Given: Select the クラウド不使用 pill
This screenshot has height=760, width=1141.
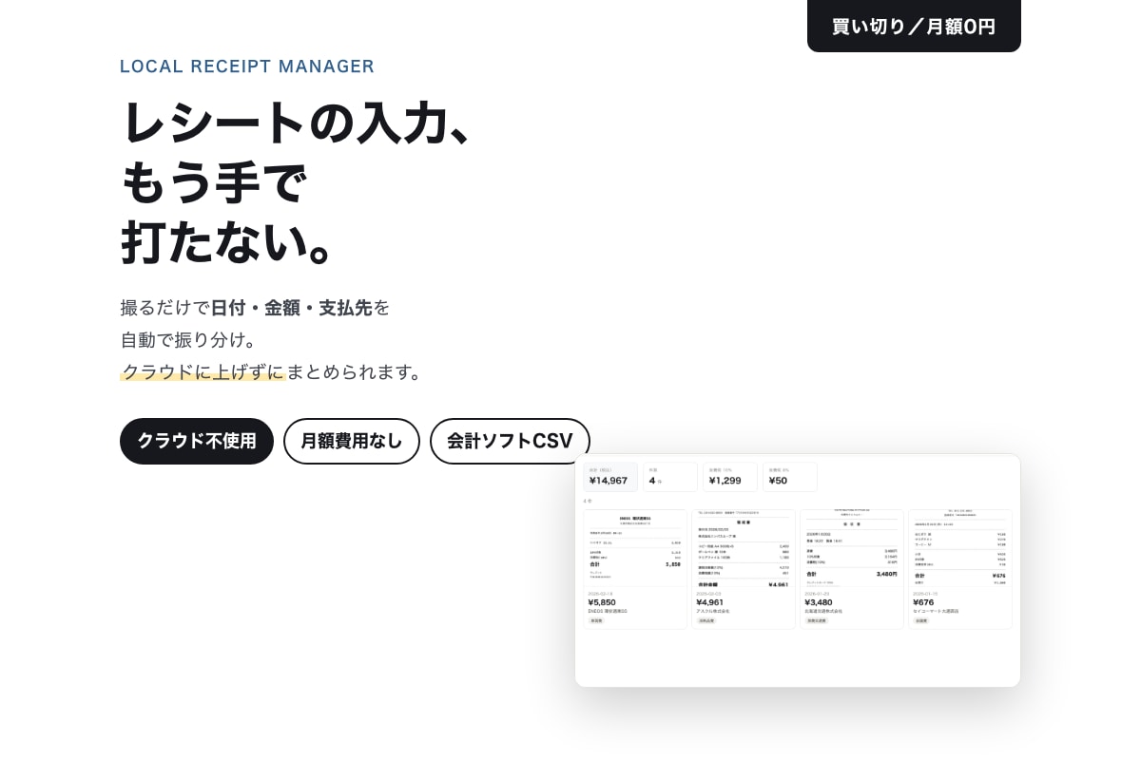Looking at the screenshot, I should click(x=197, y=441).
